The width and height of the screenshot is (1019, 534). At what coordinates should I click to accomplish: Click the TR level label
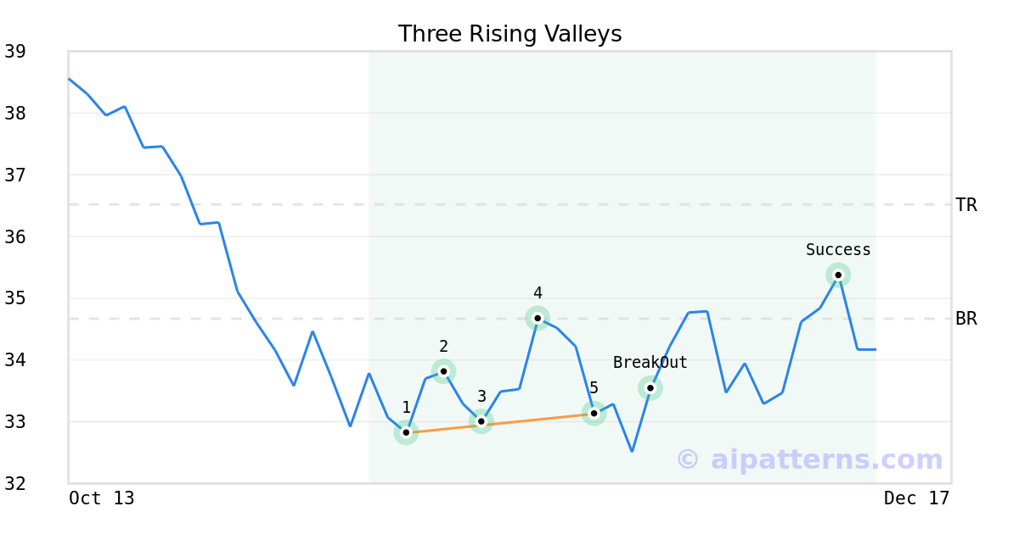(966, 205)
